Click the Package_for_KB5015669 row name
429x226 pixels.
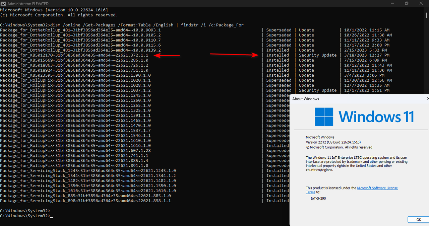(x=74, y=60)
